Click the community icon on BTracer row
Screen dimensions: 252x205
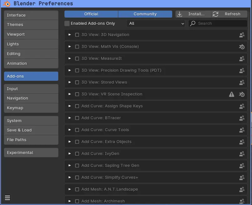(x=242, y=118)
